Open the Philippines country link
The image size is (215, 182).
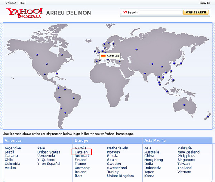point(186,156)
